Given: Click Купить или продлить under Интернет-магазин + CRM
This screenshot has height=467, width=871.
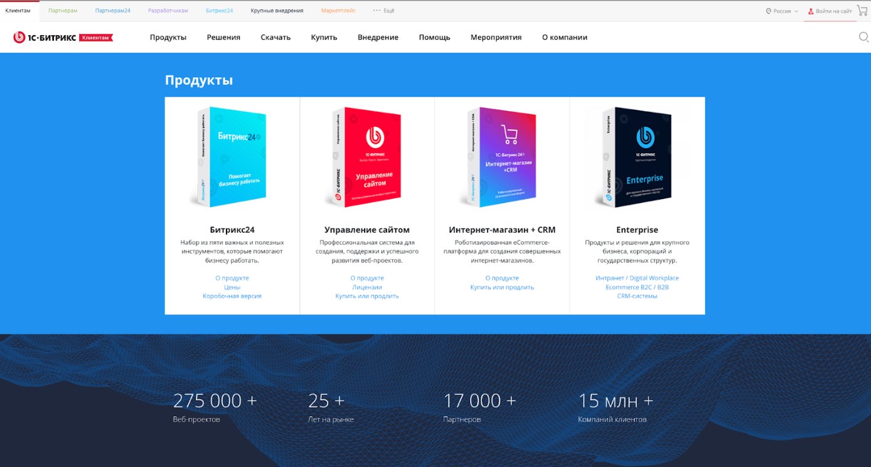Looking at the screenshot, I should pyautogui.click(x=502, y=287).
